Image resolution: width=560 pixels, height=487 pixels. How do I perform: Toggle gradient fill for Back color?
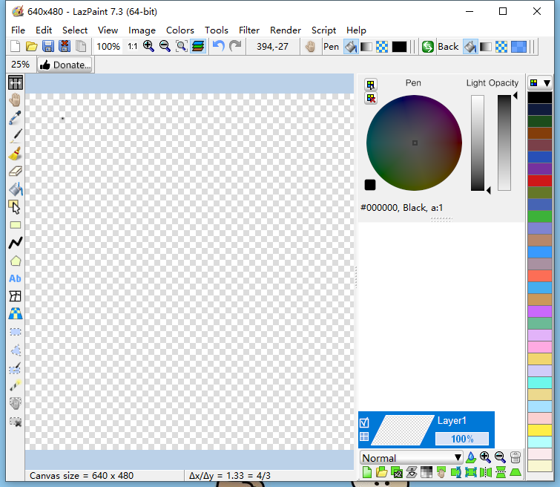[x=486, y=47]
